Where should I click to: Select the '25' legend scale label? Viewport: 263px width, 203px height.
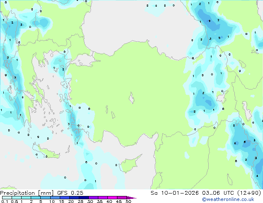click(x=80, y=201)
